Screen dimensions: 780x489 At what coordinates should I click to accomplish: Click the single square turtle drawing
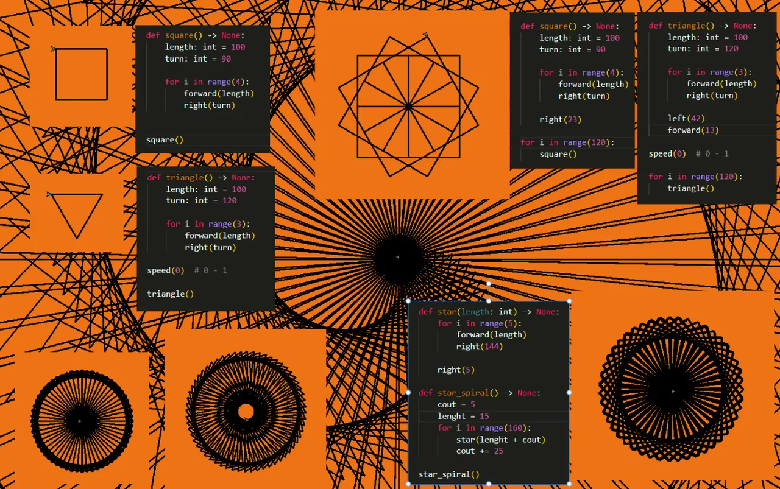(x=81, y=74)
